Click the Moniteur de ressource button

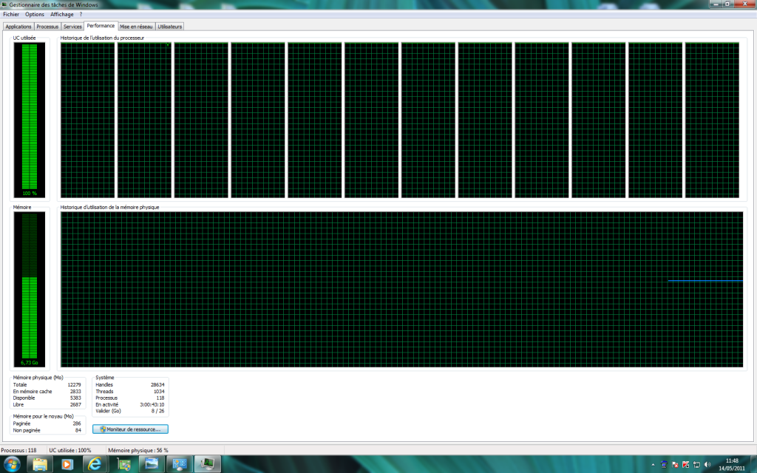(x=130, y=429)
